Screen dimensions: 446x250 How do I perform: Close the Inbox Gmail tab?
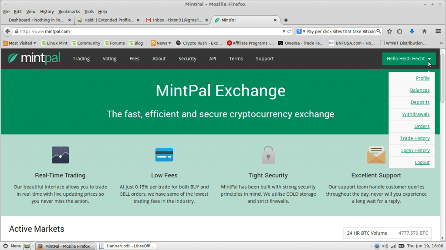tap(206, 20)
